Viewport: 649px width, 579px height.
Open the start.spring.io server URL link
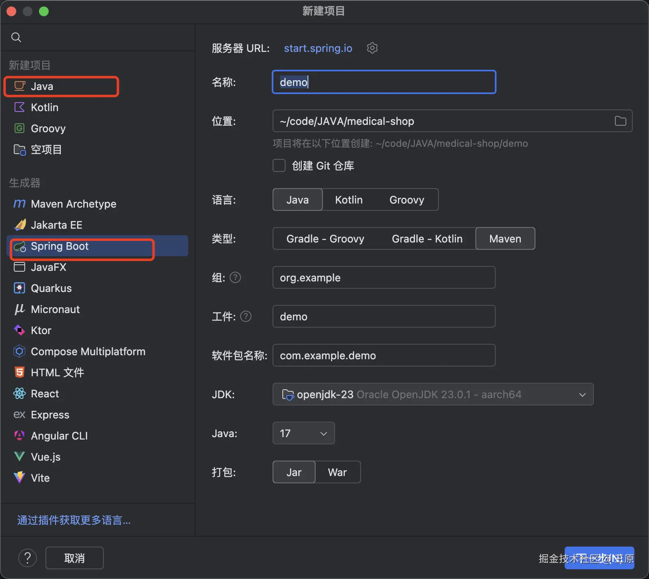tap(318, 48)
